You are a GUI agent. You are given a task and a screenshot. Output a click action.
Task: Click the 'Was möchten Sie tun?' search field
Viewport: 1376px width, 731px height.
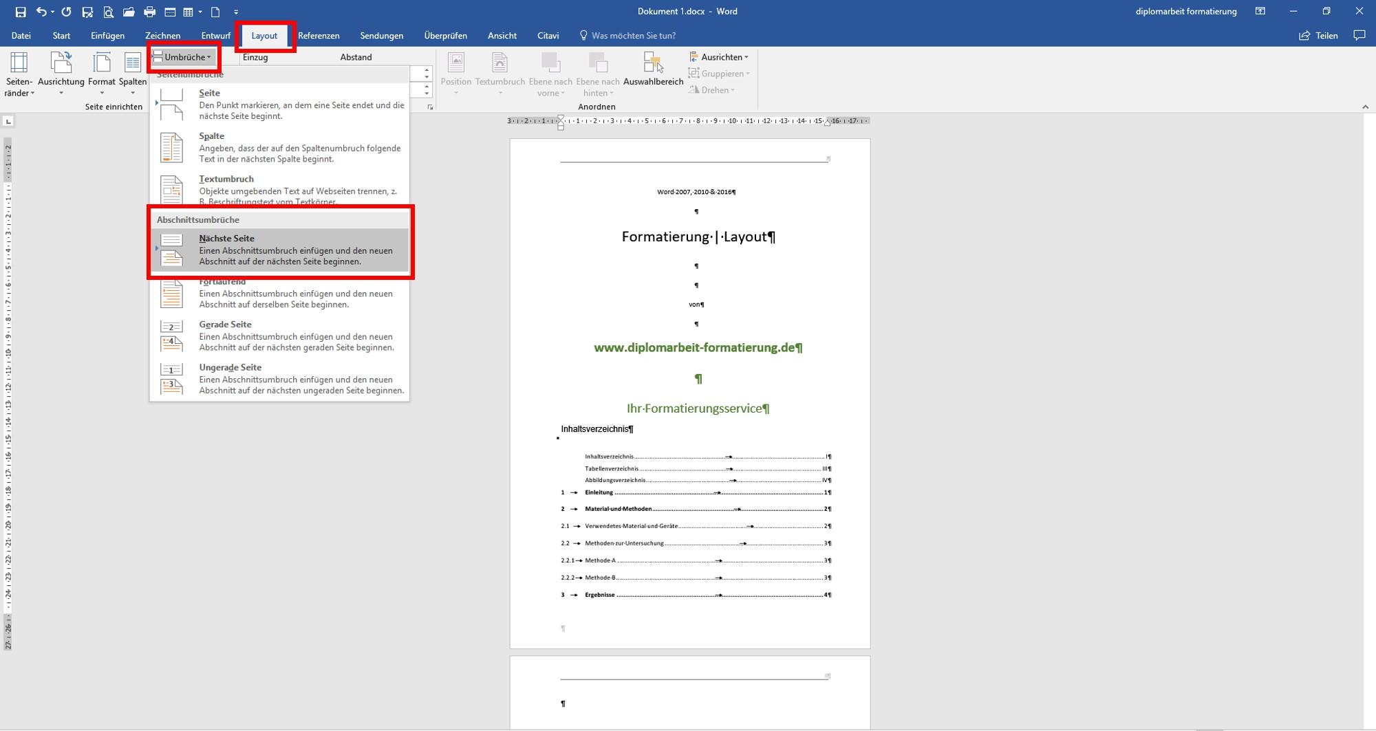[627, 36]
